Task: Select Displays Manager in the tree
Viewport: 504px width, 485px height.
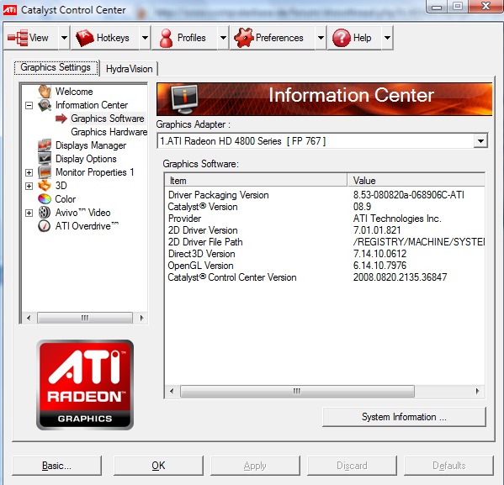Action: click(91, 145)
